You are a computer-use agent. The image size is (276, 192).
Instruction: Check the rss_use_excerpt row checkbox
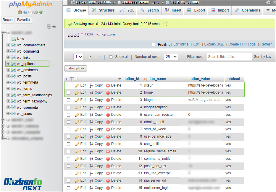pyautogui.click(x=69, y=173)
